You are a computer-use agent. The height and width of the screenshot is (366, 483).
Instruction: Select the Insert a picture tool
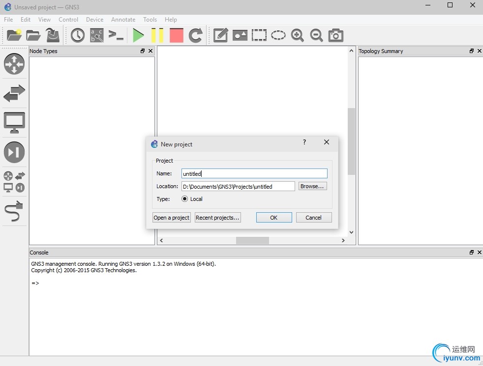240,35
